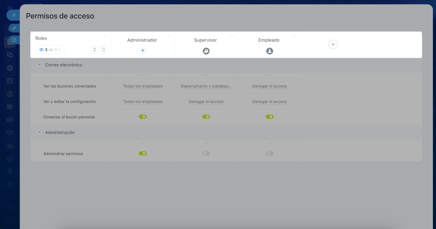Add a member to the Administrador role
Viewport: 436px width, 229px height.
pos(143,51)
